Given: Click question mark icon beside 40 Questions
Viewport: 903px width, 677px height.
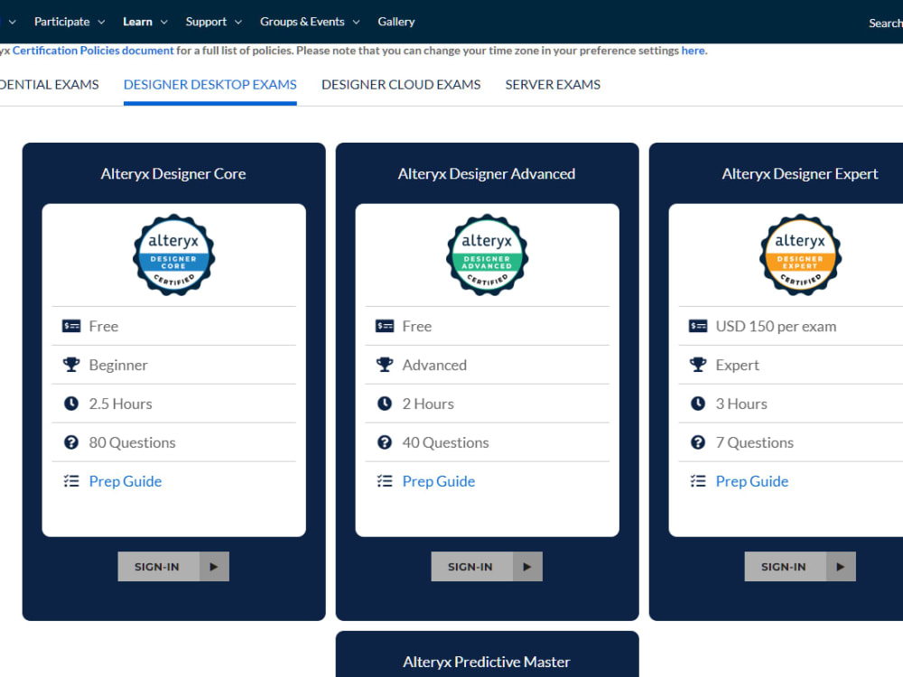Looking at the screenshot, I should [385, 442].
